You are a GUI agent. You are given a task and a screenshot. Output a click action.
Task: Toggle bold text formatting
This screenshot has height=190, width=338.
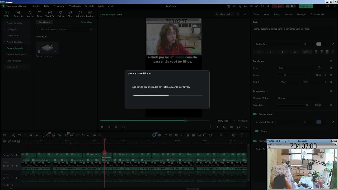coord(270,52)
